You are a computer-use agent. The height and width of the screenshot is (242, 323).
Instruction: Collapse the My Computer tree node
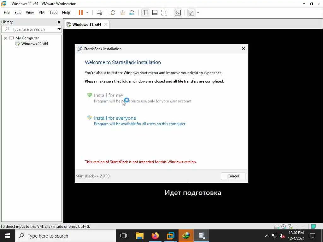(x=6, y=38)
